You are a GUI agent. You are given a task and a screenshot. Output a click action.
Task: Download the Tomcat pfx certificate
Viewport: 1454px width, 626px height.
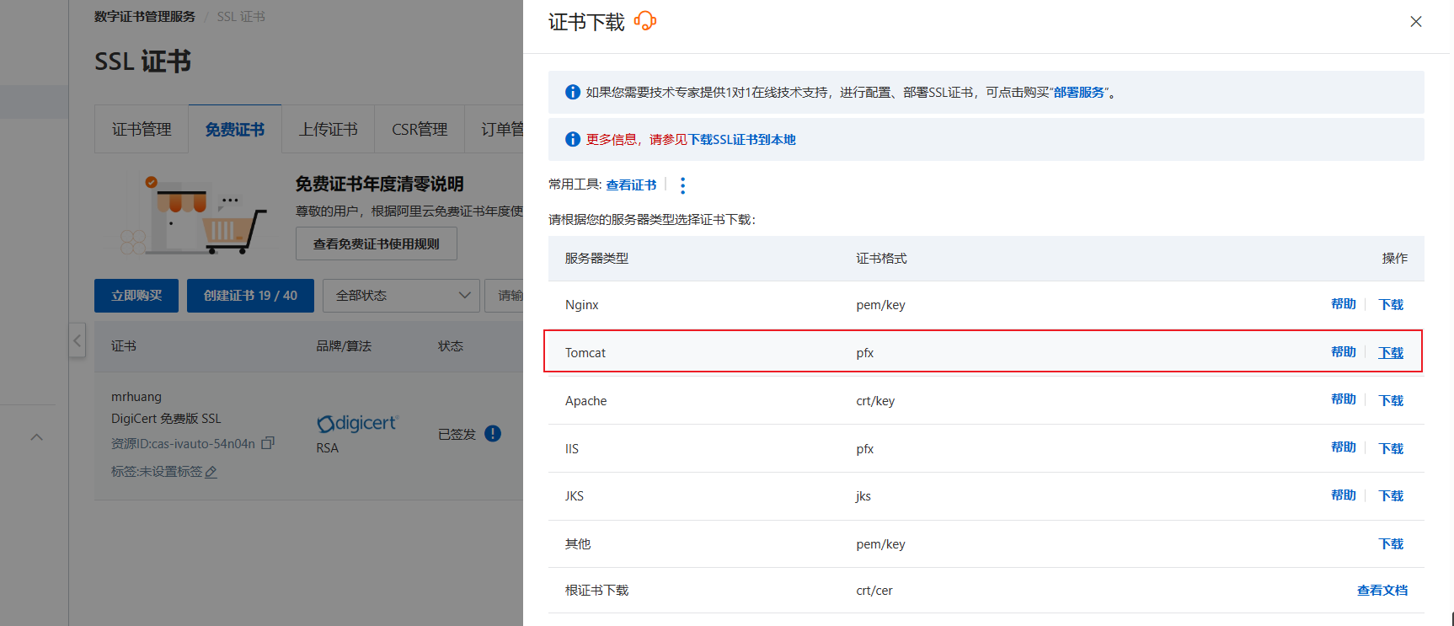pos(1390,353)
